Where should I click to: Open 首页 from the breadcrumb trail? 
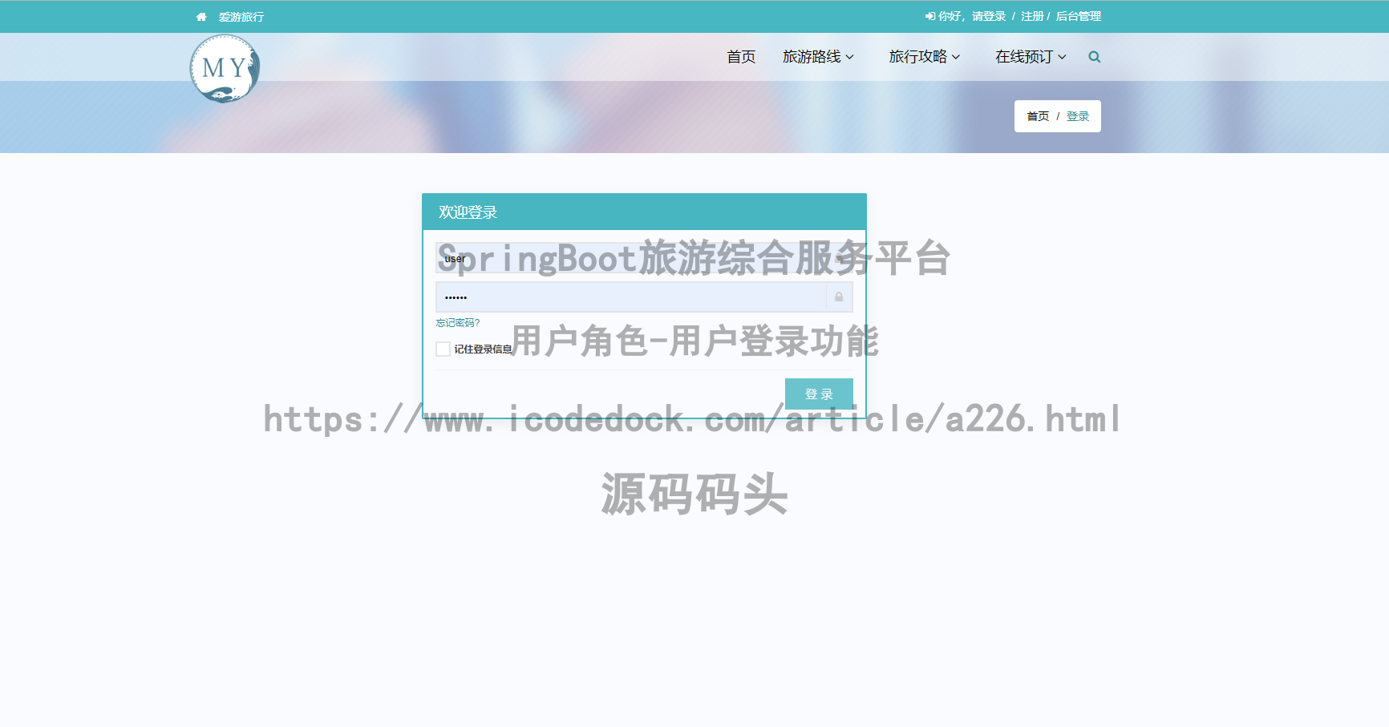tap(1038, 115)
